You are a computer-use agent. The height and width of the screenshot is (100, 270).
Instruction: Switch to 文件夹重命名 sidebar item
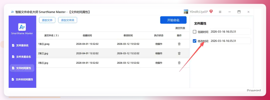[x=22, y=57]
